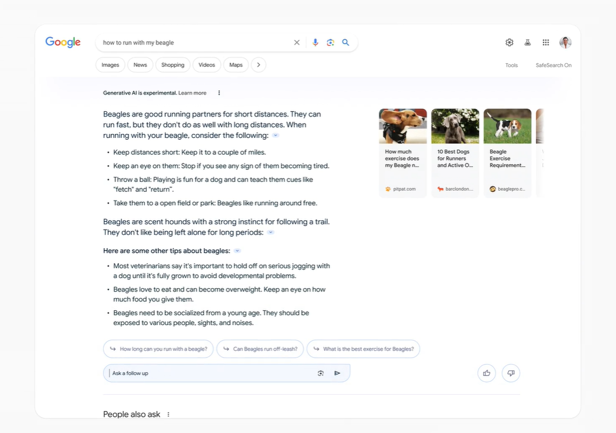Screen dimensions: 616x433
Task: Switch to the Images tab
Action: 110,65
